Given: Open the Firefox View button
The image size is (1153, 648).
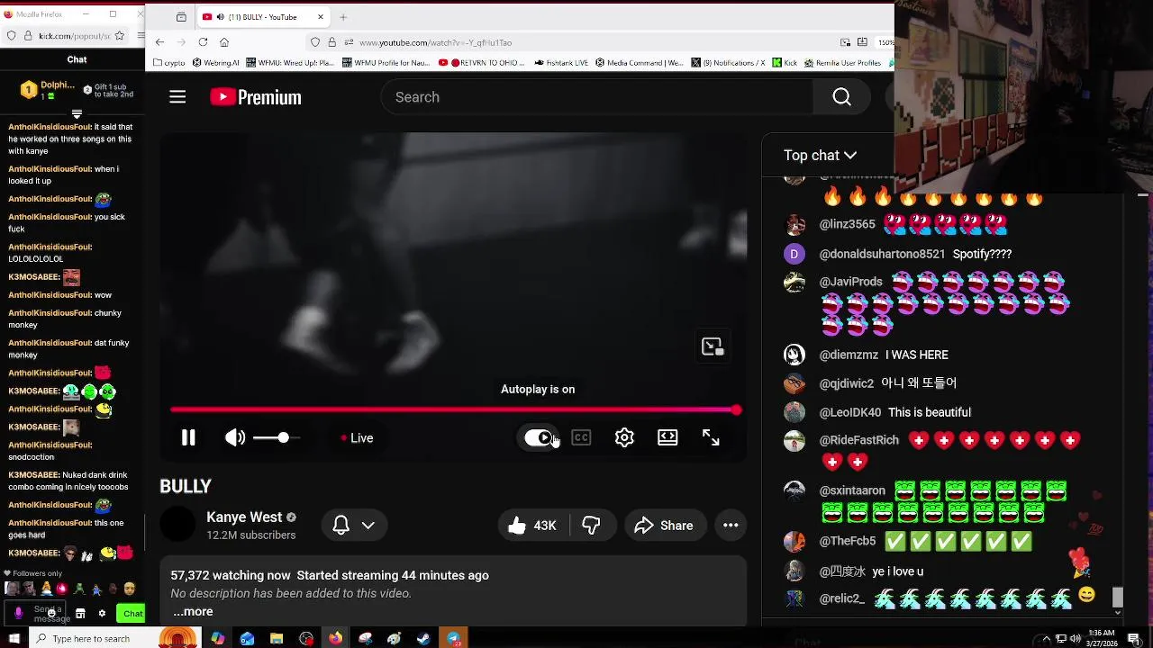Looking at the screenshot, I should (181, 17).
